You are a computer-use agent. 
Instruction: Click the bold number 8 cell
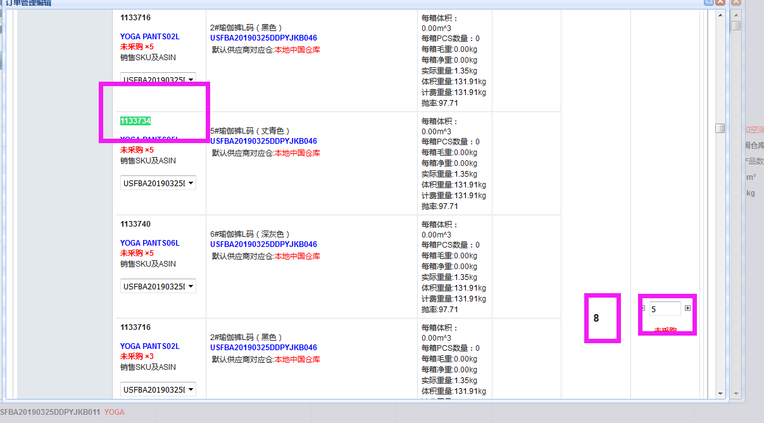pyautogui.click(x=596, y=319)
